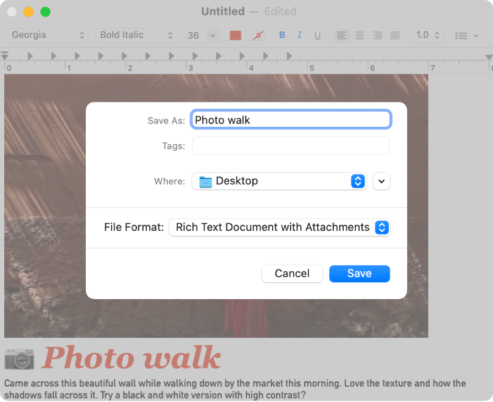Cancel the save dialog
This screenshot has height=402, width=493.
[x=292, y=274]
